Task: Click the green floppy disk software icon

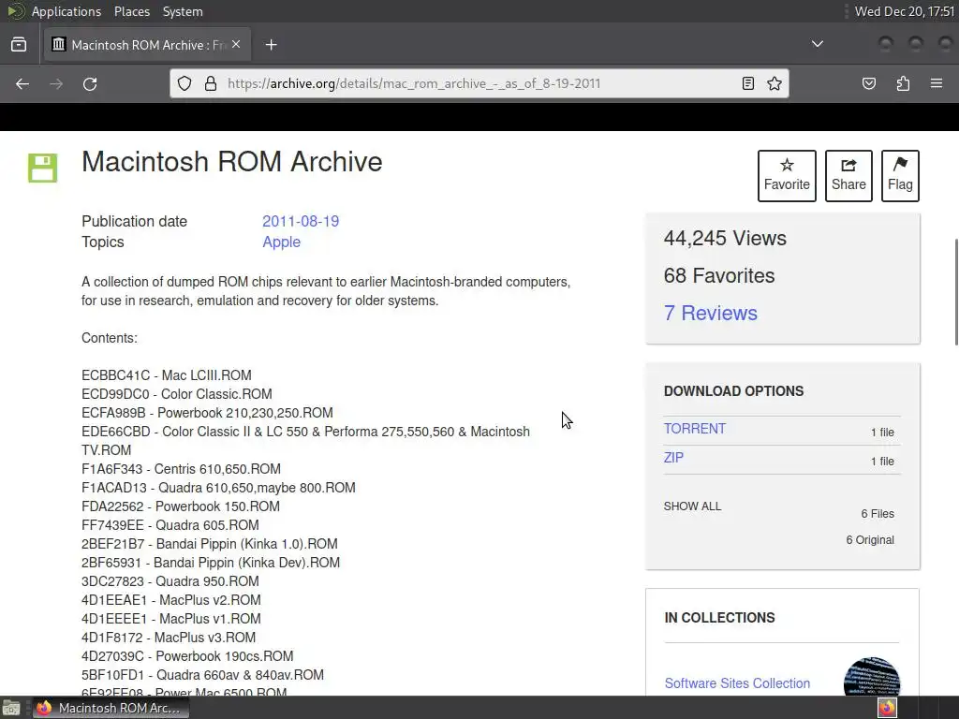Action: pyautogui.click(x=43, y=168)
